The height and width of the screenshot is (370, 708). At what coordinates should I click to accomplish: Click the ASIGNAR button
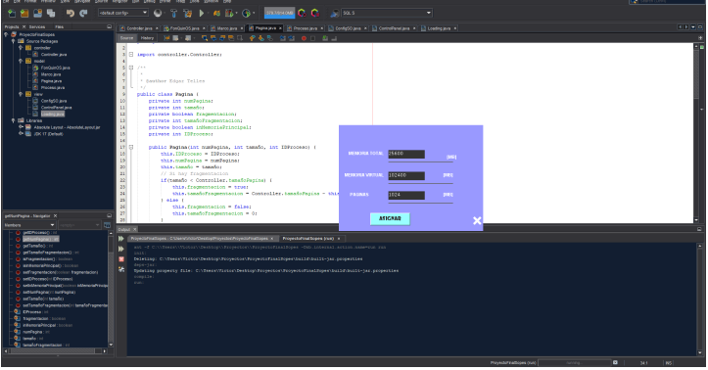(x=390, y=219)
